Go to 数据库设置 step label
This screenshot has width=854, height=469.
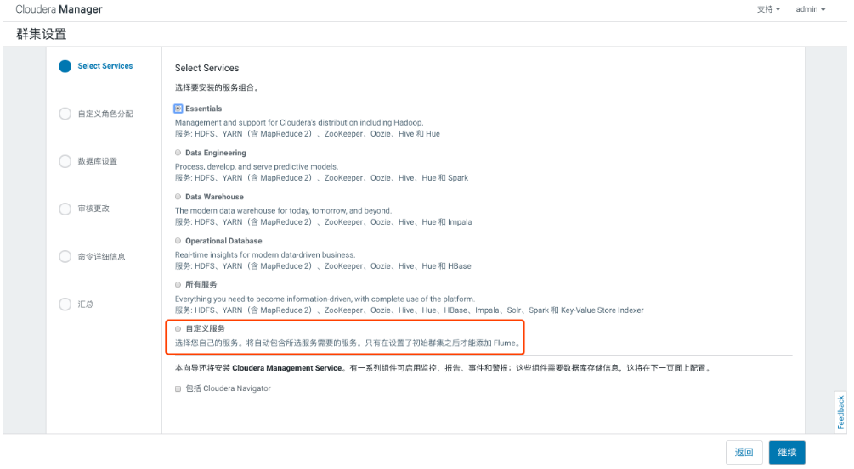pos(98,161)
